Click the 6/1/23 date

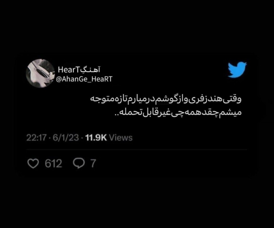66,138
